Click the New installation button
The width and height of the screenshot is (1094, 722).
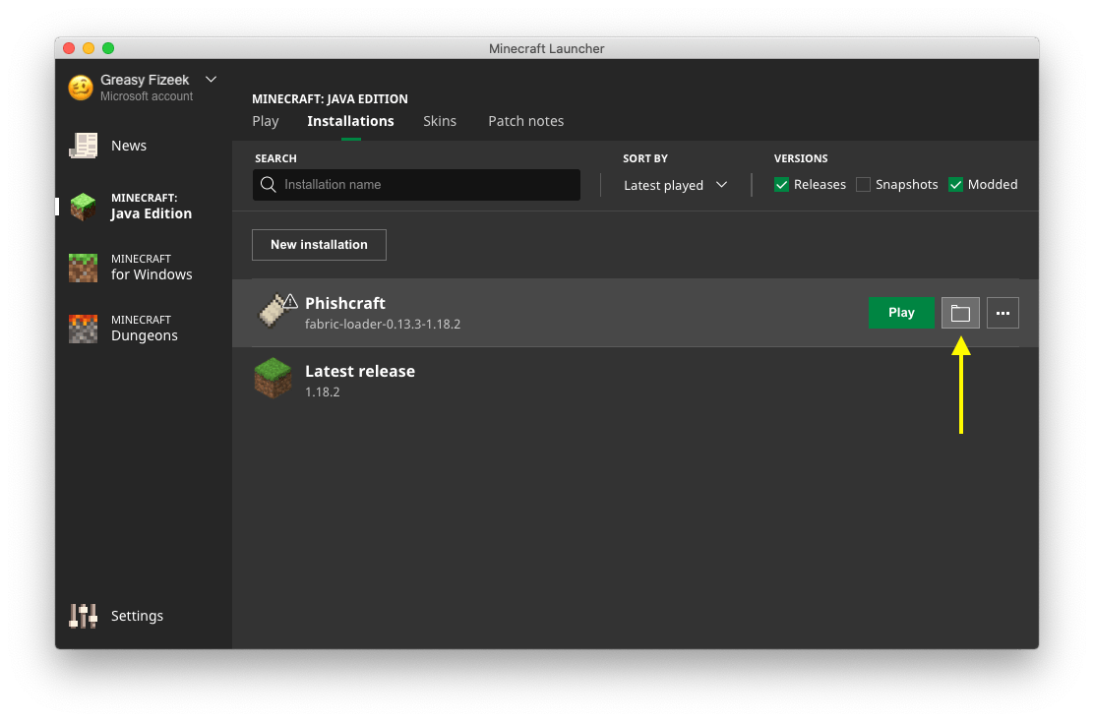(x=319, y=245)
